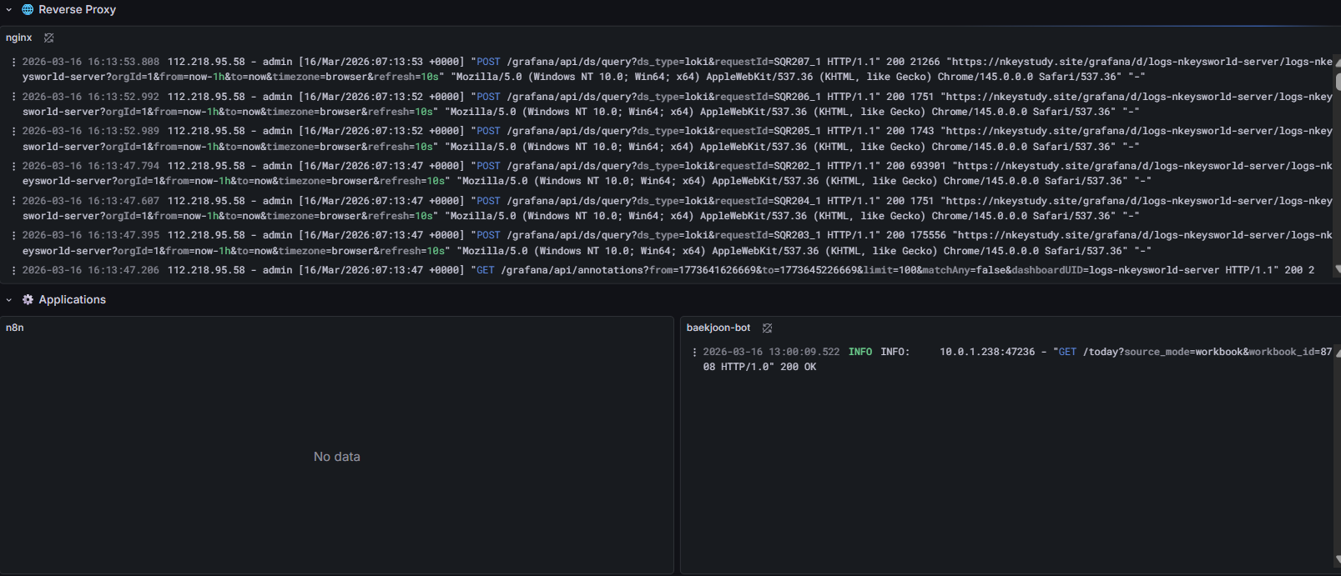
Task: Click the globe icon beside Reverse Proxy
Action: click(28, 10)
